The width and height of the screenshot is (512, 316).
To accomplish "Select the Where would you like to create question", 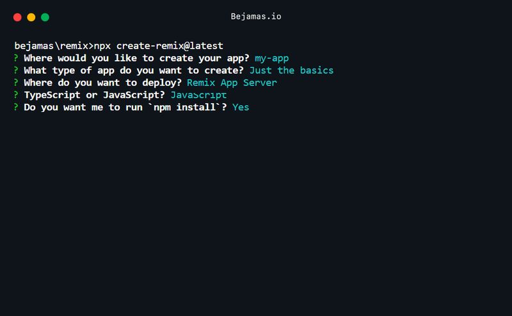I will point(136,58).
